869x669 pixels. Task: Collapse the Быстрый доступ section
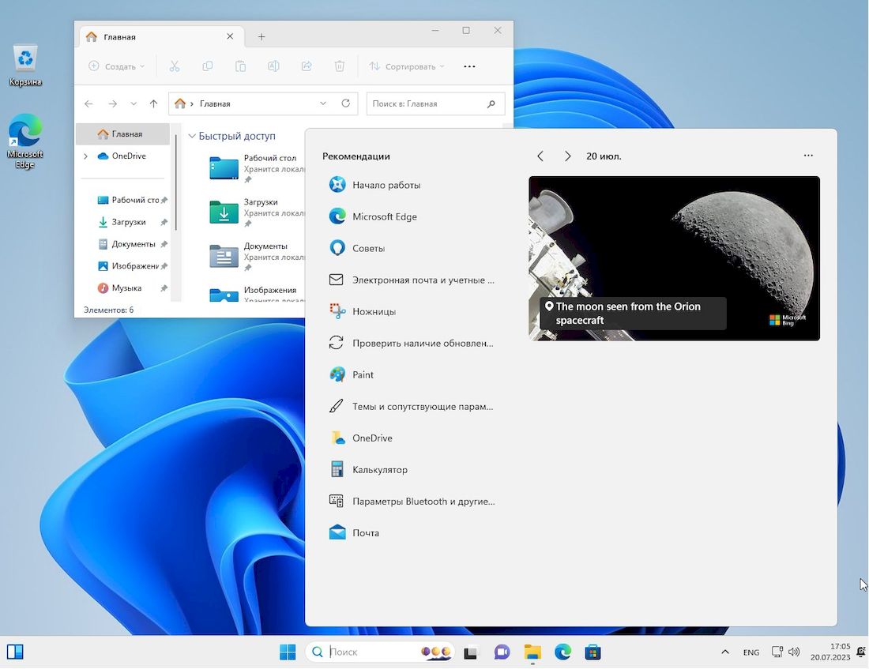coord(191,136)
